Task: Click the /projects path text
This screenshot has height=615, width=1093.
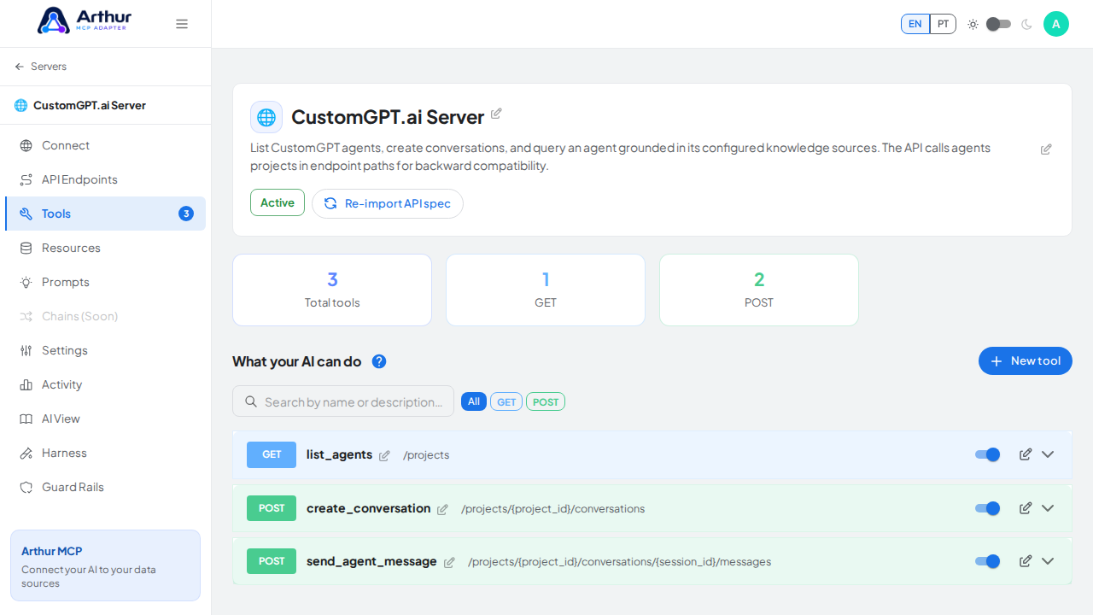Action: tap(426, 455)
